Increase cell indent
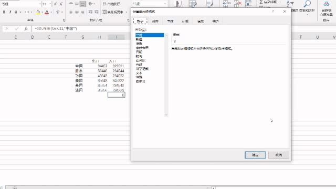 [97, 12]
